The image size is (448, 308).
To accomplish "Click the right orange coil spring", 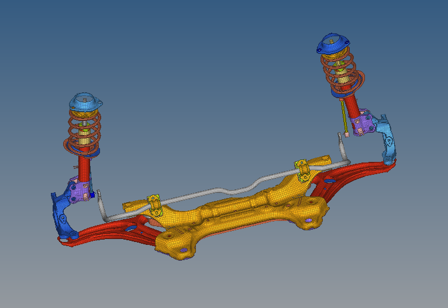I will 342,71.
